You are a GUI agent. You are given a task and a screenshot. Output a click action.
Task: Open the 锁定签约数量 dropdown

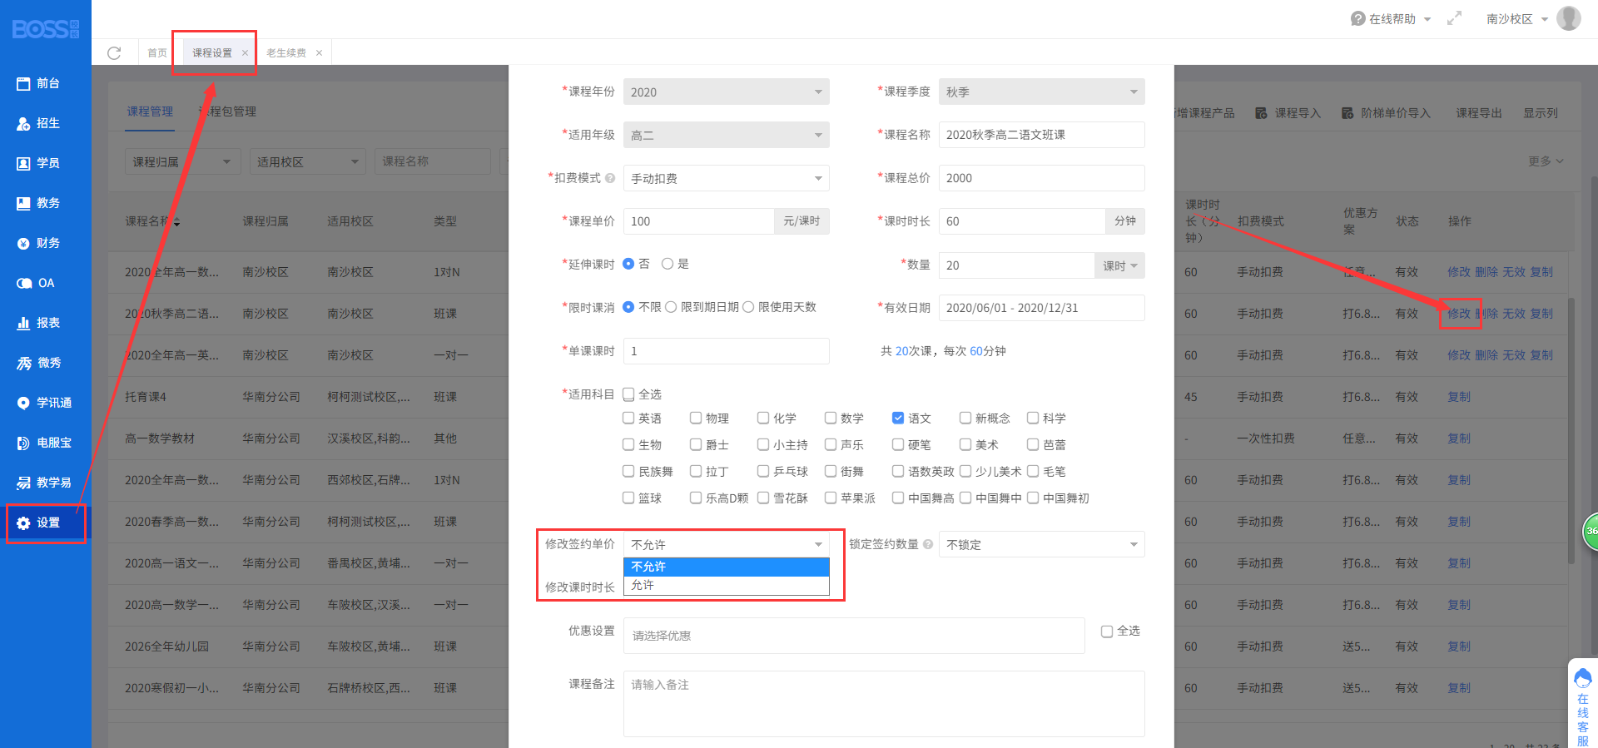[x=1042, y=544]
